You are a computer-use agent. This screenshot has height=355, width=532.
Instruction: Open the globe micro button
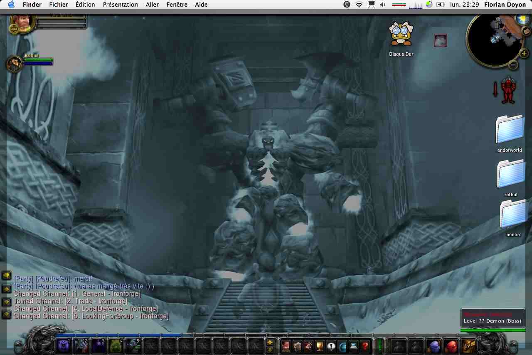point(342,346)
